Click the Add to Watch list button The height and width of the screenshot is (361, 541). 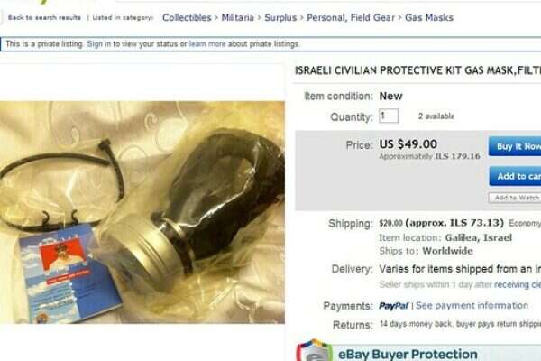coord(515,198)
